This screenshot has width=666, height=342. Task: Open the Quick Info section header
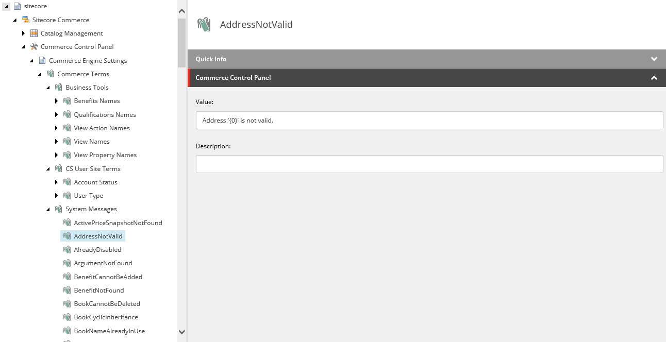427,59
